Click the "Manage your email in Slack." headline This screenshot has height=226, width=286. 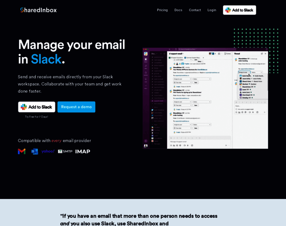point(71,52)
